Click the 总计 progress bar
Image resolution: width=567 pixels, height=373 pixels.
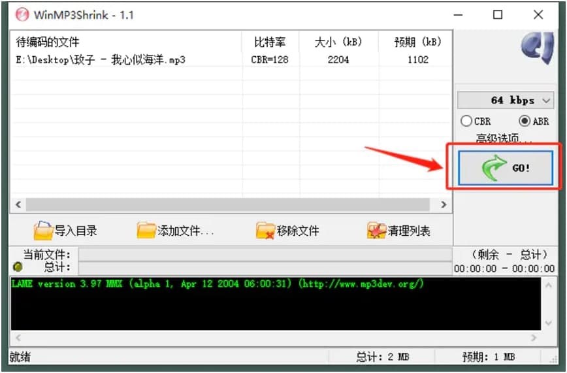pyautogui.click(x=265, y=268)
